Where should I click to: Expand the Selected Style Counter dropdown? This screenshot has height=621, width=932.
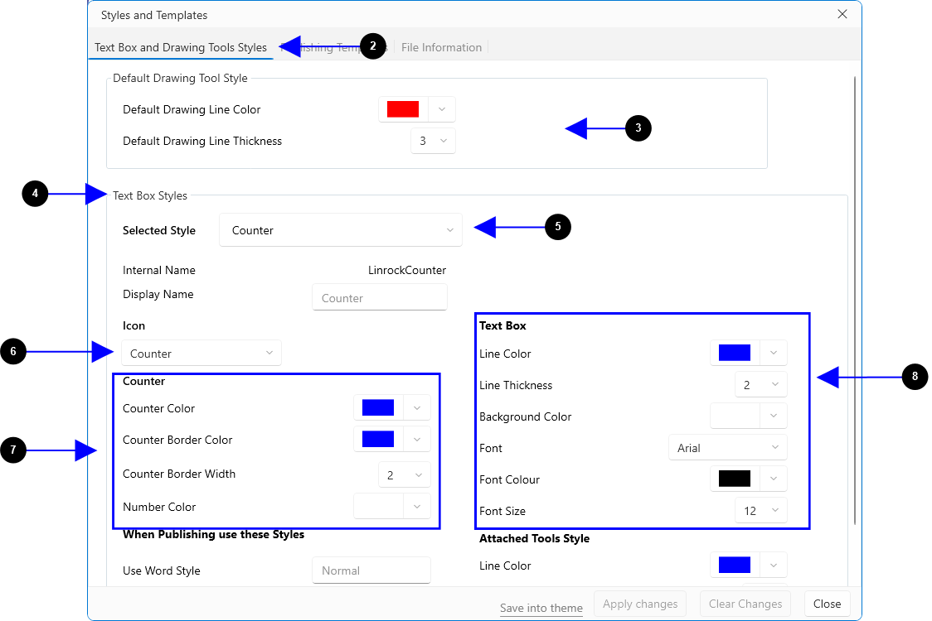point(341,230)
